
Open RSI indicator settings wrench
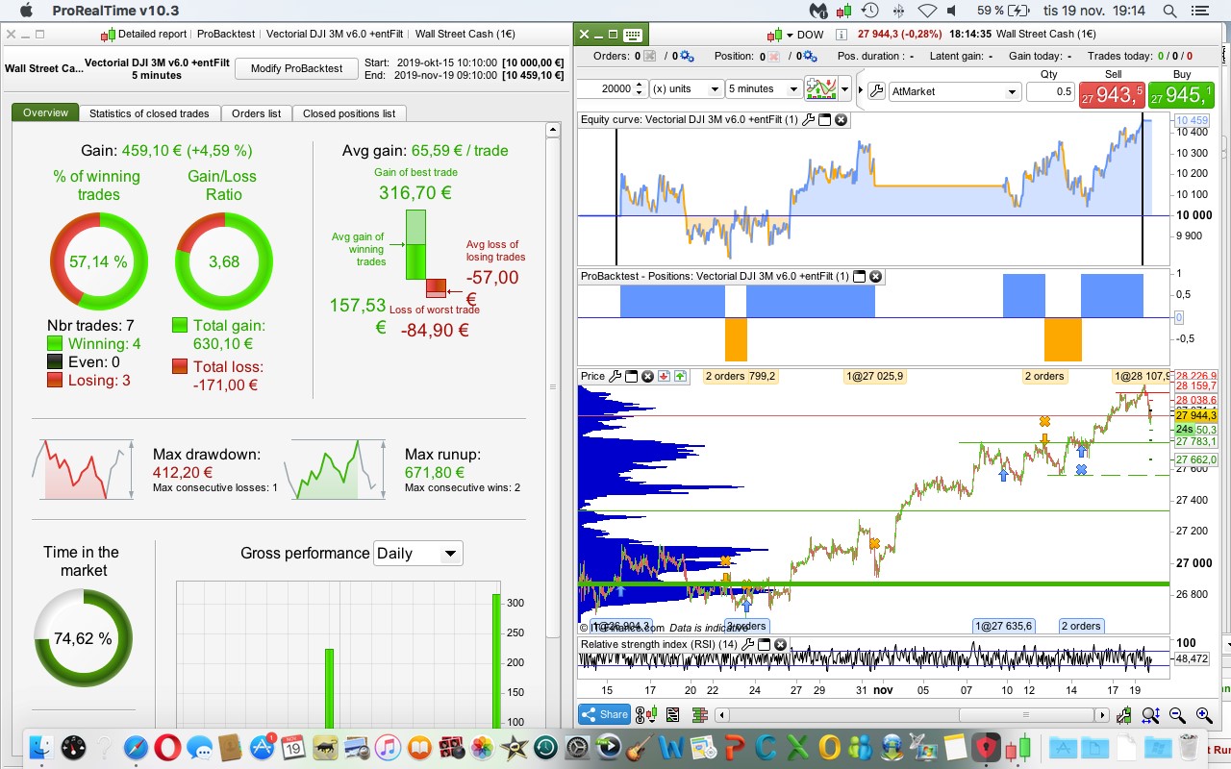pyautogui.click(x=748, y=644)
